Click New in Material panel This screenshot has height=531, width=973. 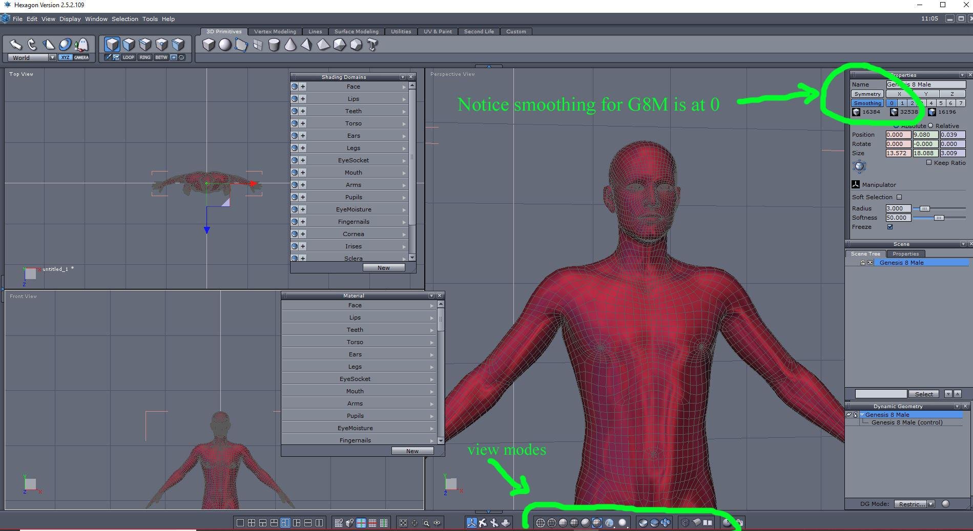(x=412, y=451)
